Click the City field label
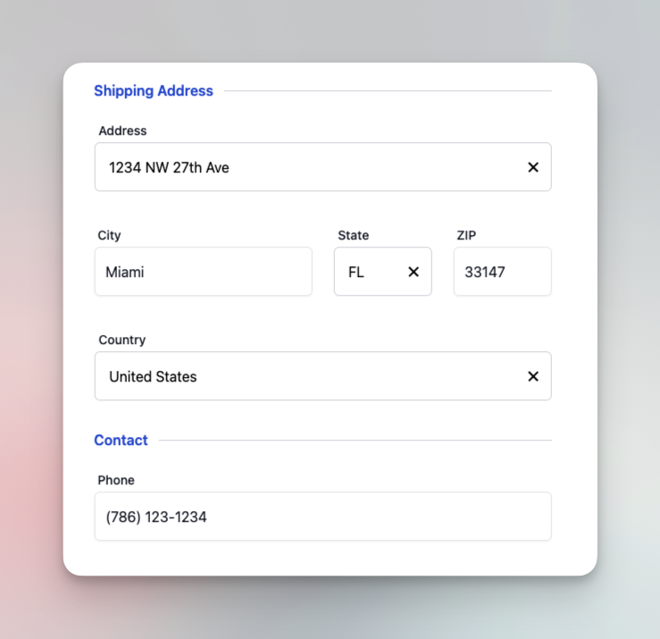The image size is (660, 639). [109, 235]
